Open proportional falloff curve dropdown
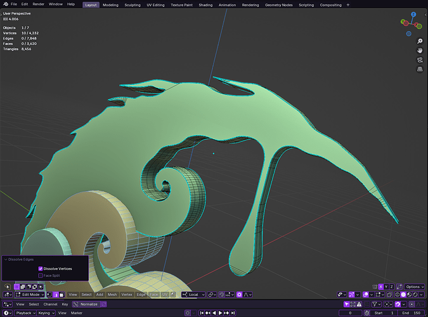Screen dimensions: 428x317 [x=247, y=295]
